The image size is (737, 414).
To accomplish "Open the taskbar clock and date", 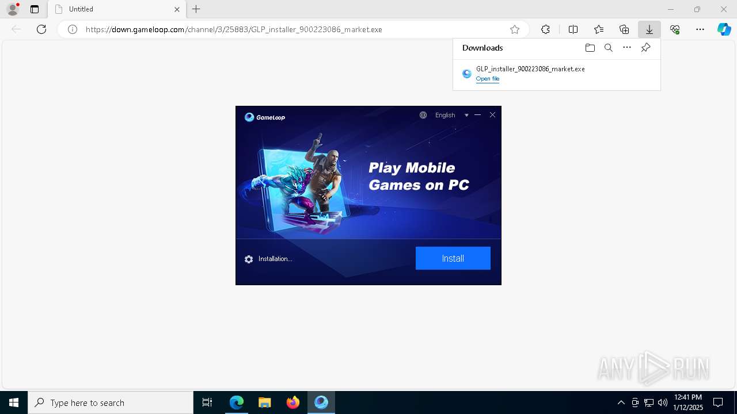I will tap(688, 402).
